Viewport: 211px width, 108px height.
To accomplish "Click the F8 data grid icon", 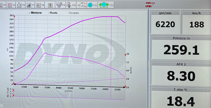I will pos(38,5).
